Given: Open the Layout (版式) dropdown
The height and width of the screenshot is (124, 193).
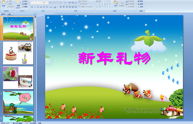Looking at the screenshot, I should [x=25, y=1].
